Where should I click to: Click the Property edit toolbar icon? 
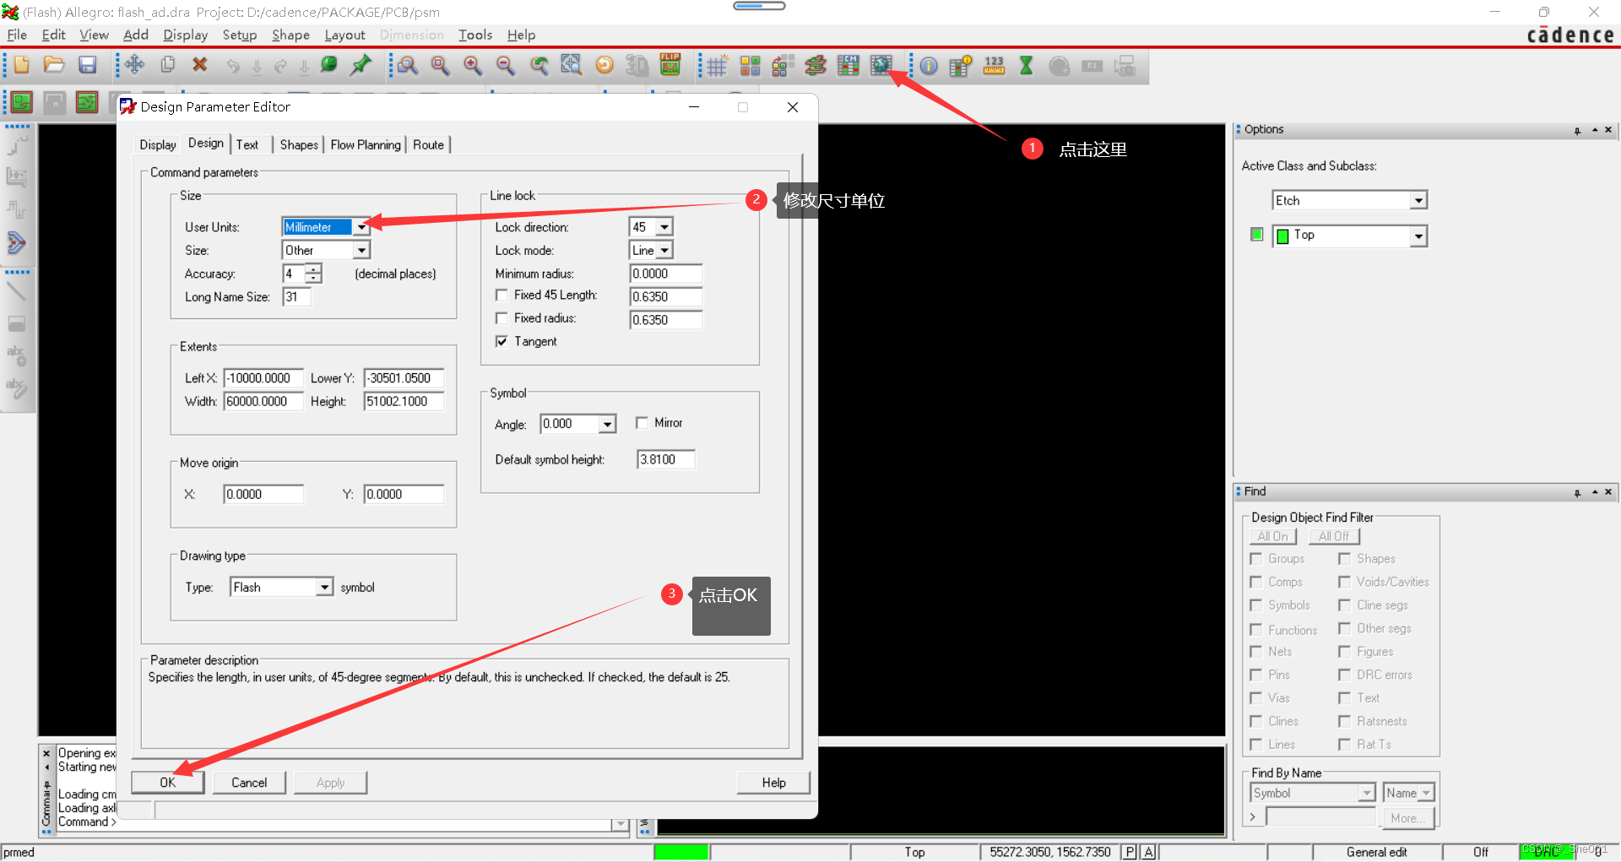click(961, 66)
